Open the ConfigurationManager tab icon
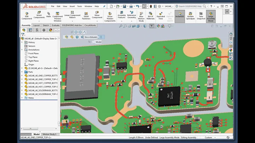The height and width of the screenshot is (143, 255). [x=37, y=30]
